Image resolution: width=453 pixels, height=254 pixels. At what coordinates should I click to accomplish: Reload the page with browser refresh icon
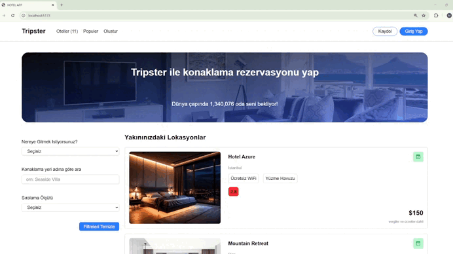(x=12, y=16)
